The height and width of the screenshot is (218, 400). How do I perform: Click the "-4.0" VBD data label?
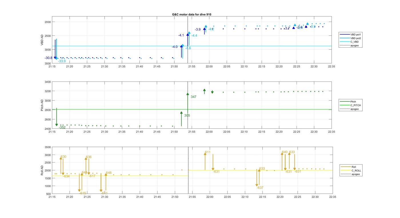[175, 47]
